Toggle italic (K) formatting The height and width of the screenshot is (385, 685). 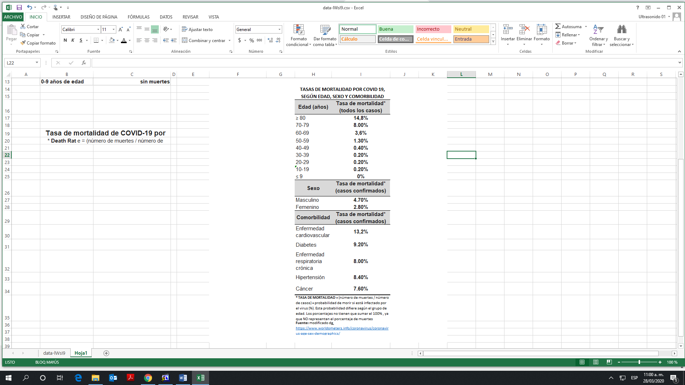tap(73, 40)
